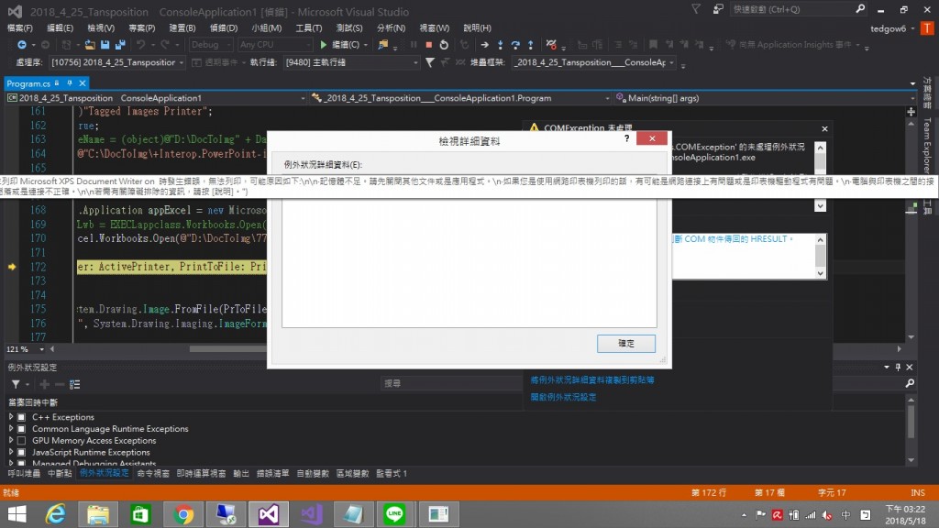Open the Debug configuration dropdown
Viewport: 939px width, 528px height.
(x=211, y=45)
